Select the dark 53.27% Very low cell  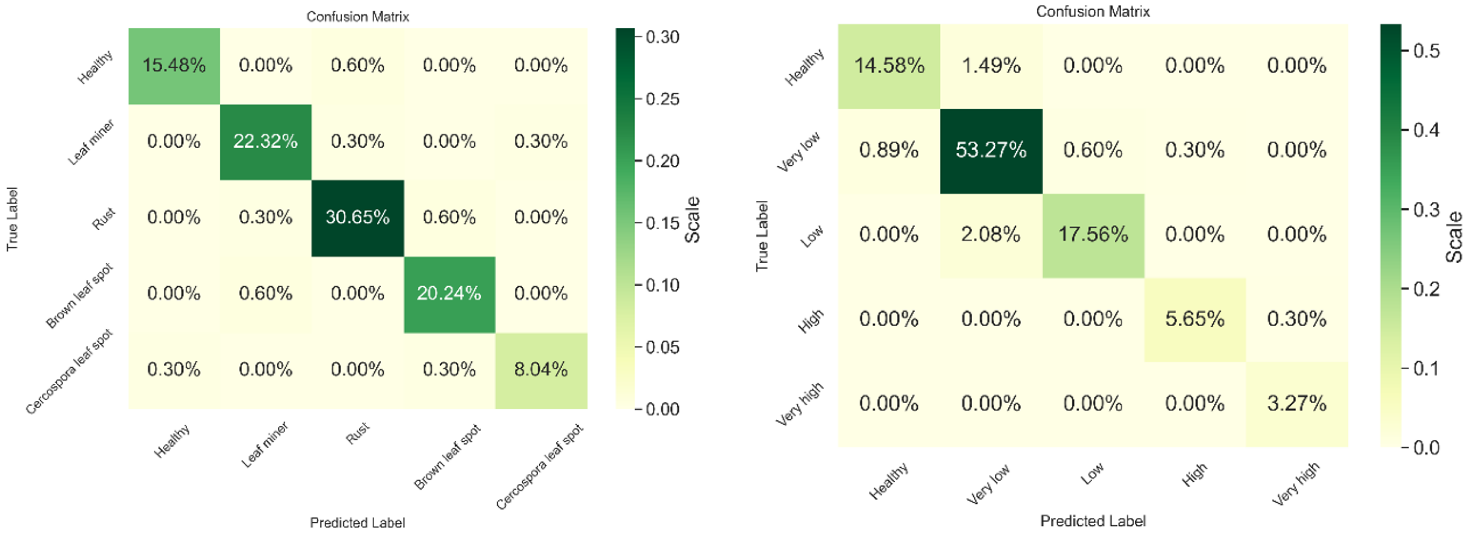[990, 151]
